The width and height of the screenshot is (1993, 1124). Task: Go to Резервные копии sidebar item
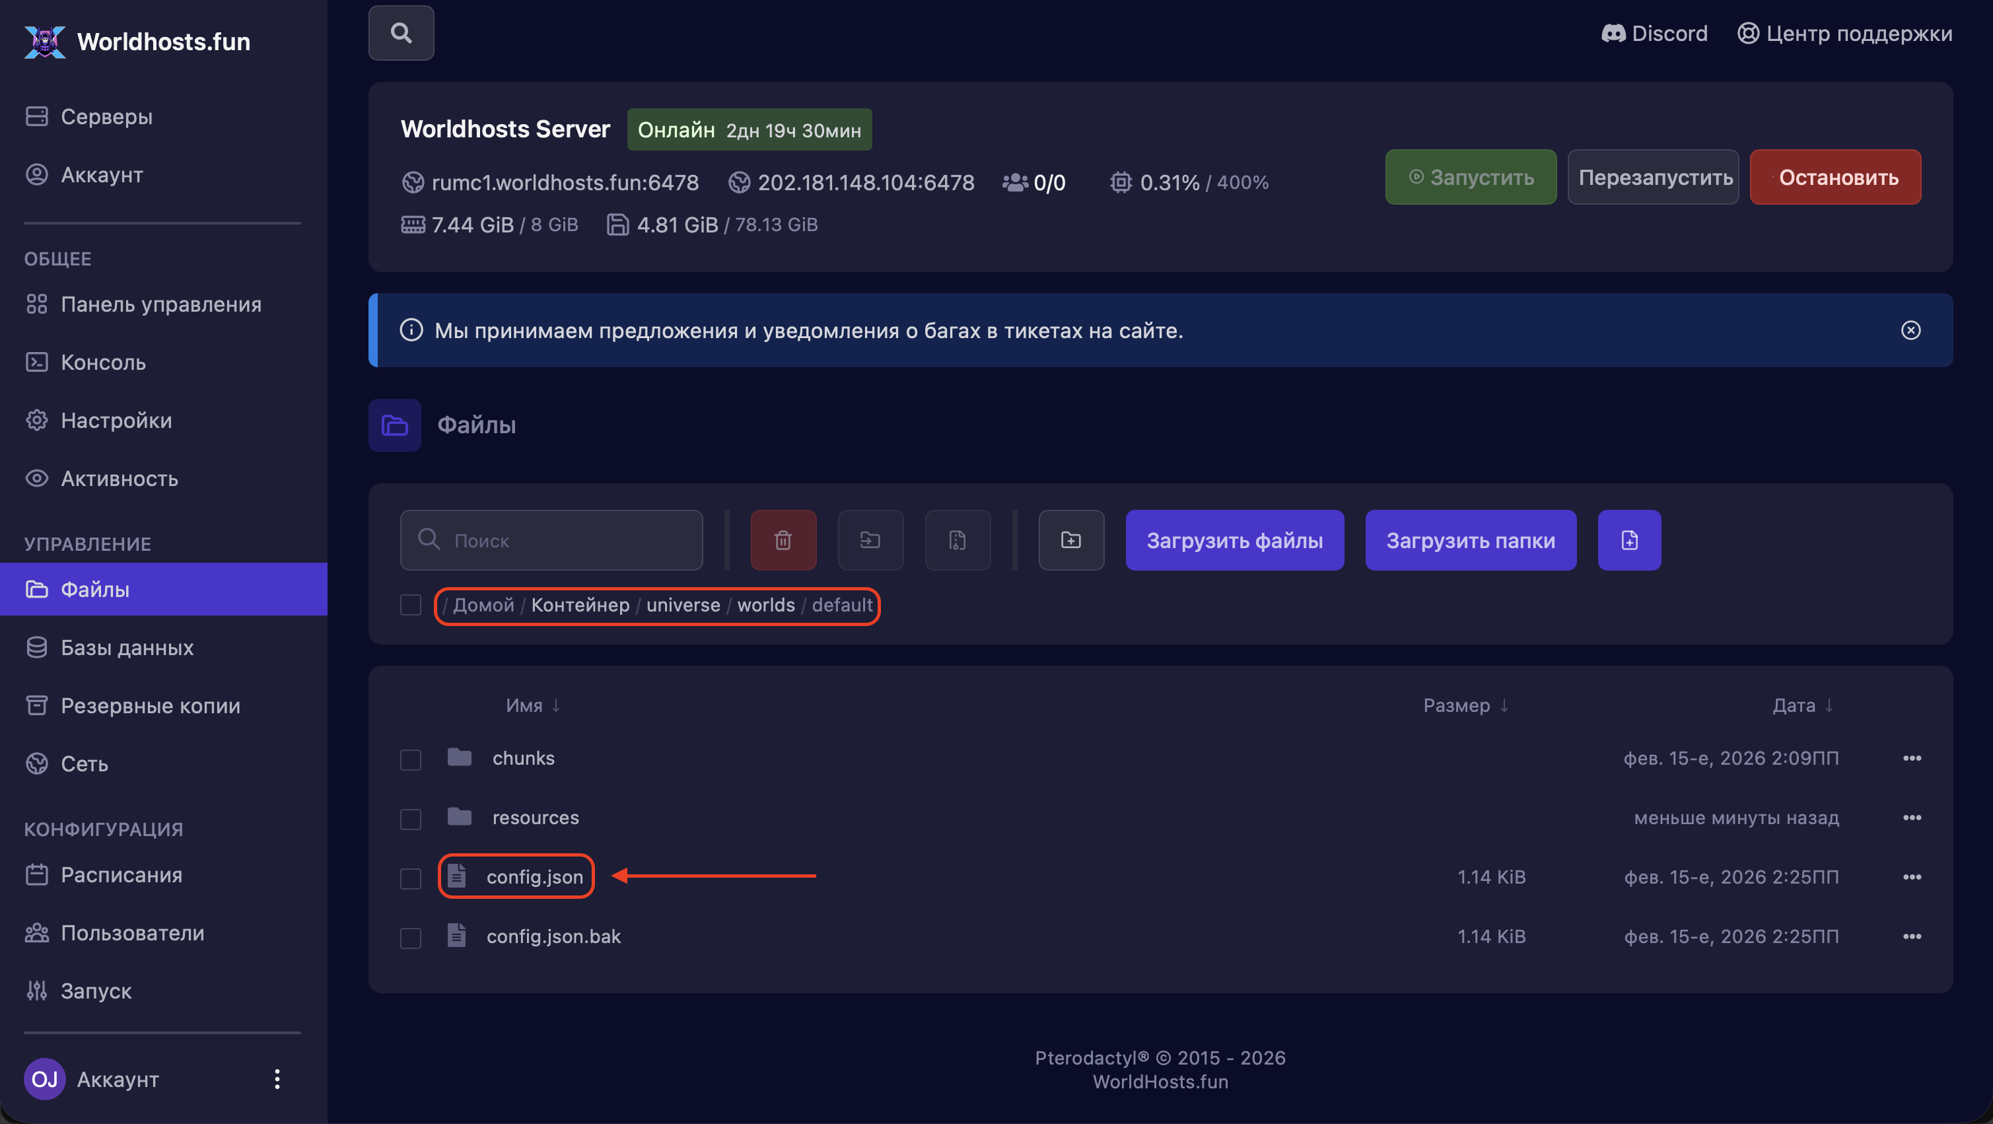tap(150, 705)
